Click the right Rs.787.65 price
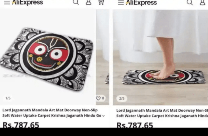The height and width of the screenshot is (136, 208). point(135,125)
